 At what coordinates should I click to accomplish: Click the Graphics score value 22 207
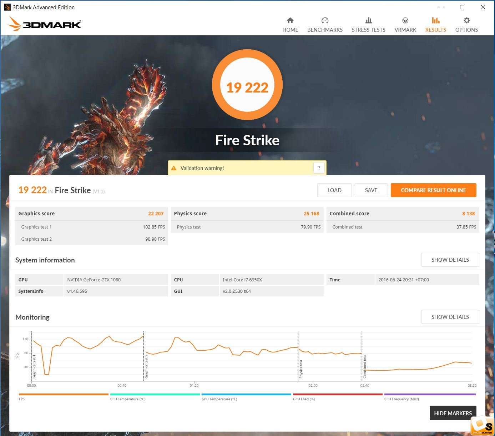(x=156, y=214)
